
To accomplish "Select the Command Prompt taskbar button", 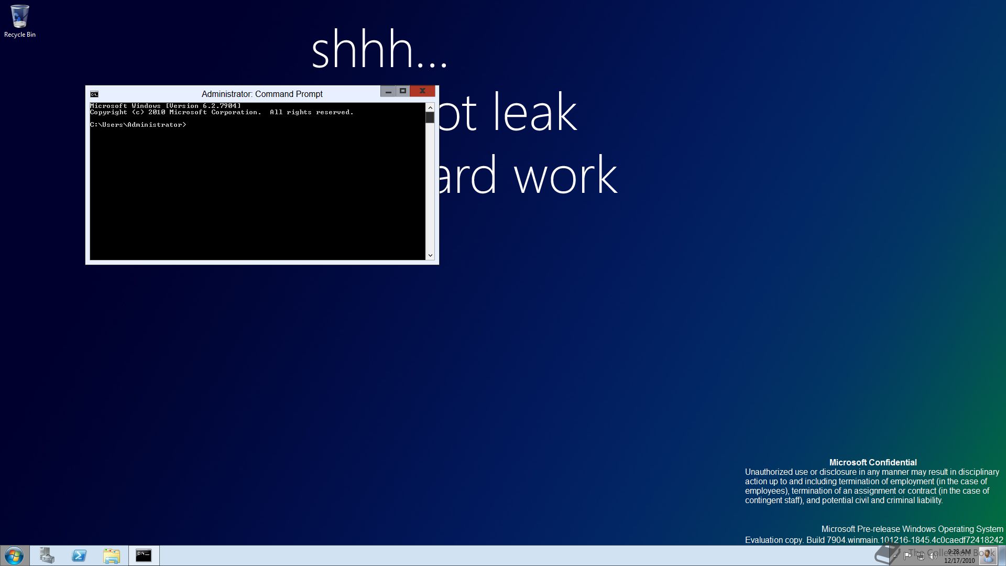I will click(144, 556).
